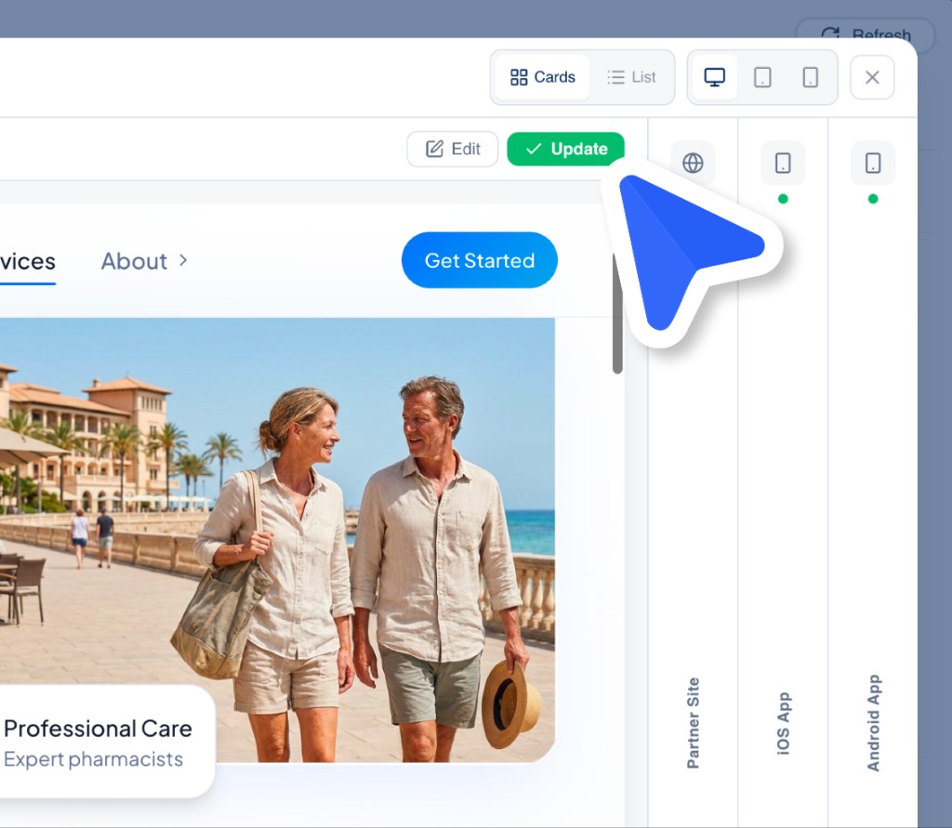Screen dimensions: 952x828
Task: Toggle the green status dot under Android App
Action: tap(871, 198)
